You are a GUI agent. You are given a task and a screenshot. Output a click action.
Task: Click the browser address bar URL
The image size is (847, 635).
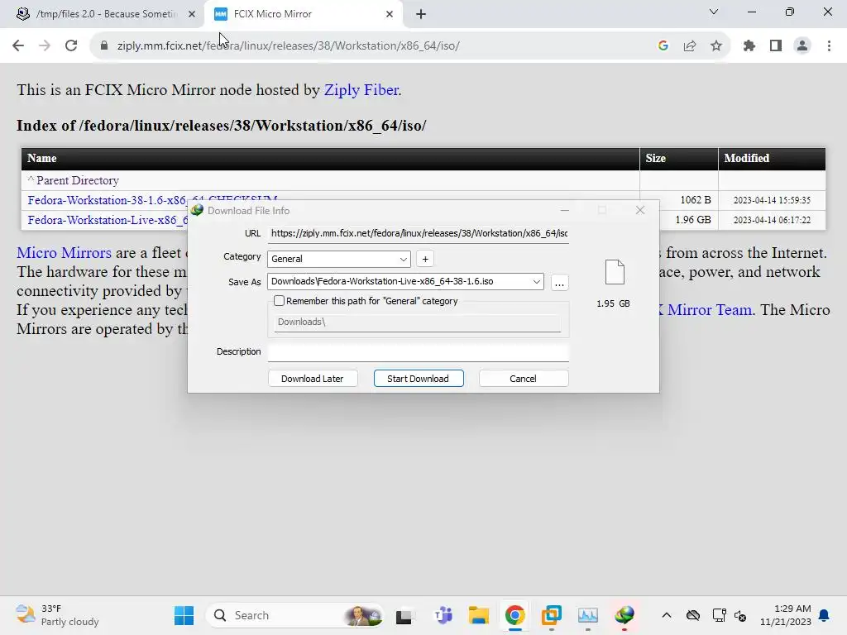(288, 46)
